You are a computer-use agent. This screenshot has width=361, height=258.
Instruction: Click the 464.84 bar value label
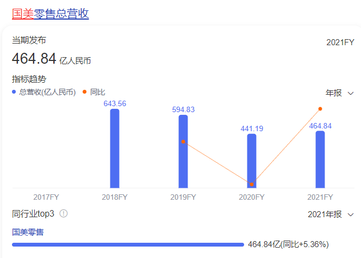pyautogui.click(x=320, y=126)
